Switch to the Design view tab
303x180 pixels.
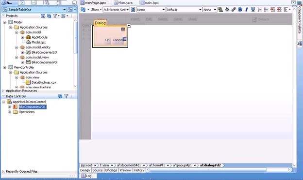tap(85, 170)
